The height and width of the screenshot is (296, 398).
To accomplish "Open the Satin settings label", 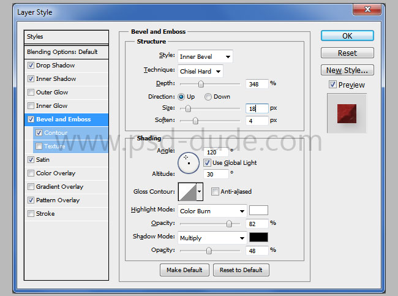I will [43, 159].
